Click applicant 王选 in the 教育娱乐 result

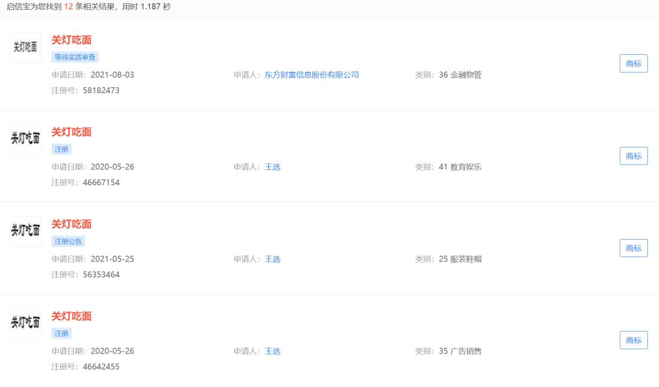[273, 167]
